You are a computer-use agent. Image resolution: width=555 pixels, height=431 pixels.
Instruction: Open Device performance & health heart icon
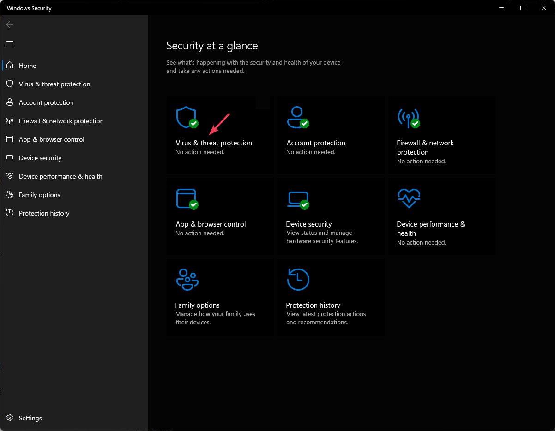tap(409, 198)
